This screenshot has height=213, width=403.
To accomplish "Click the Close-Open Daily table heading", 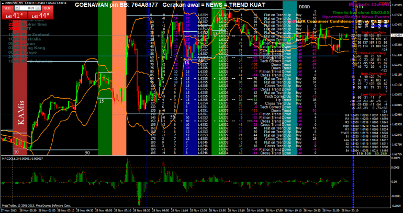I will (x=372, y=53).
